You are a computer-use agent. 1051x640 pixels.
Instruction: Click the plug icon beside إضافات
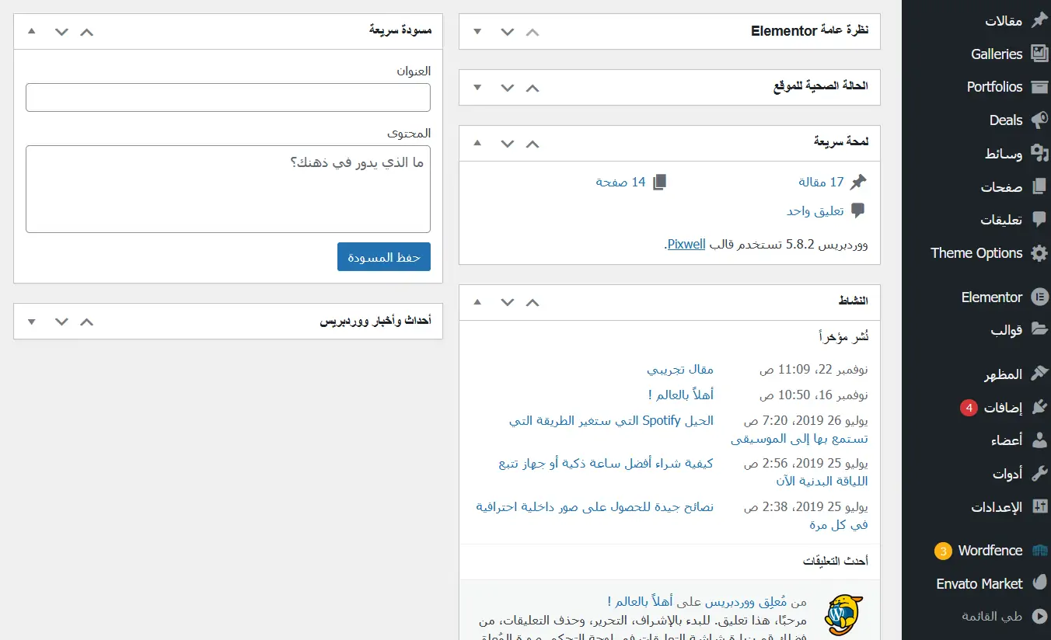(1039, 408)
